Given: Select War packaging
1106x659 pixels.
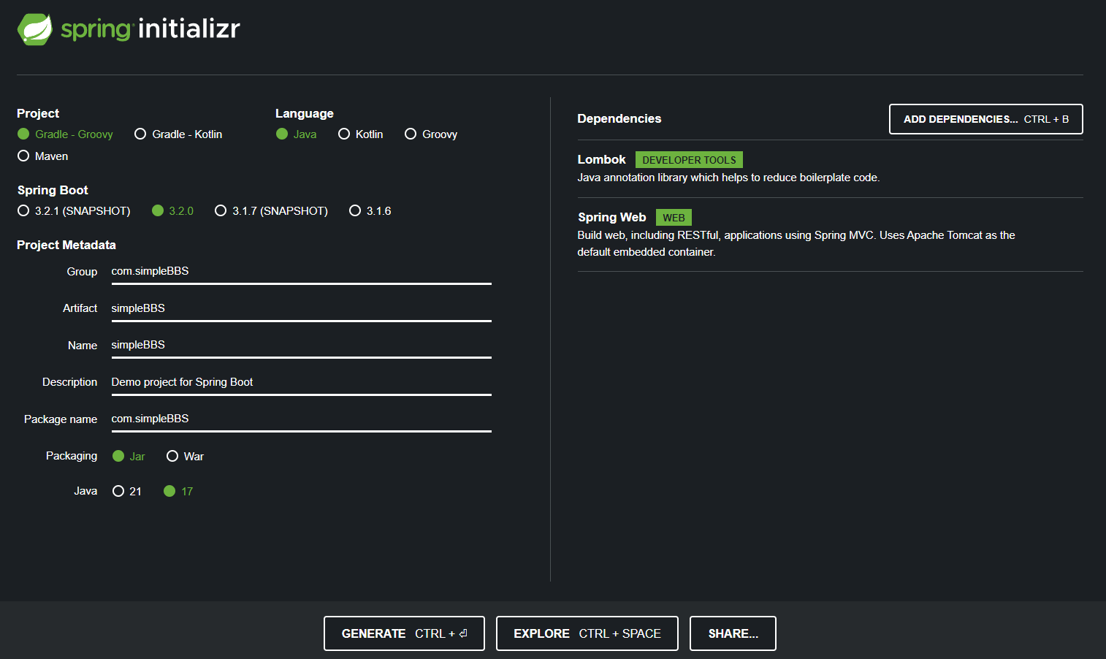Looking at the screenshot, I should [185, 457].
